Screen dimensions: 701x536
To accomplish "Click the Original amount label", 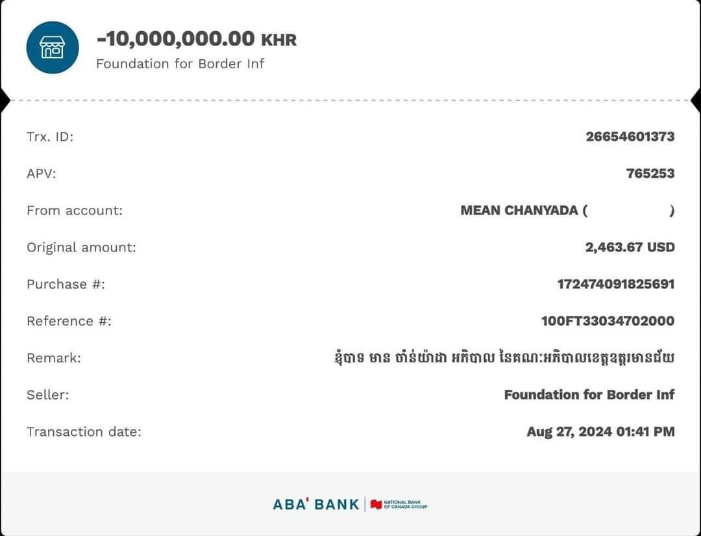I will 81,248.
